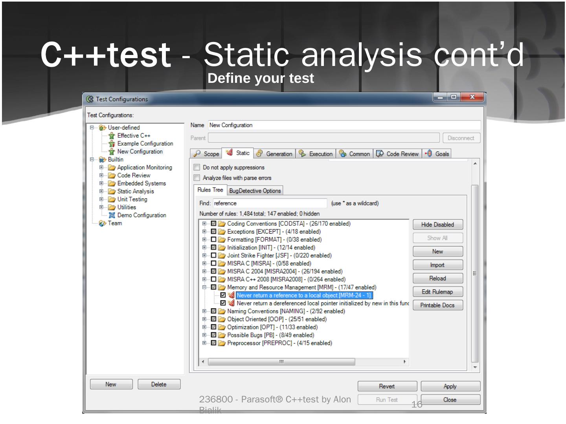Open the BugDetective Options tab

coord(255,191)
